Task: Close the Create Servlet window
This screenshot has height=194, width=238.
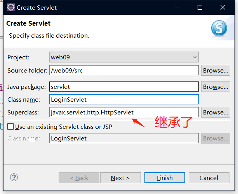Action: (x=222, y=7)
